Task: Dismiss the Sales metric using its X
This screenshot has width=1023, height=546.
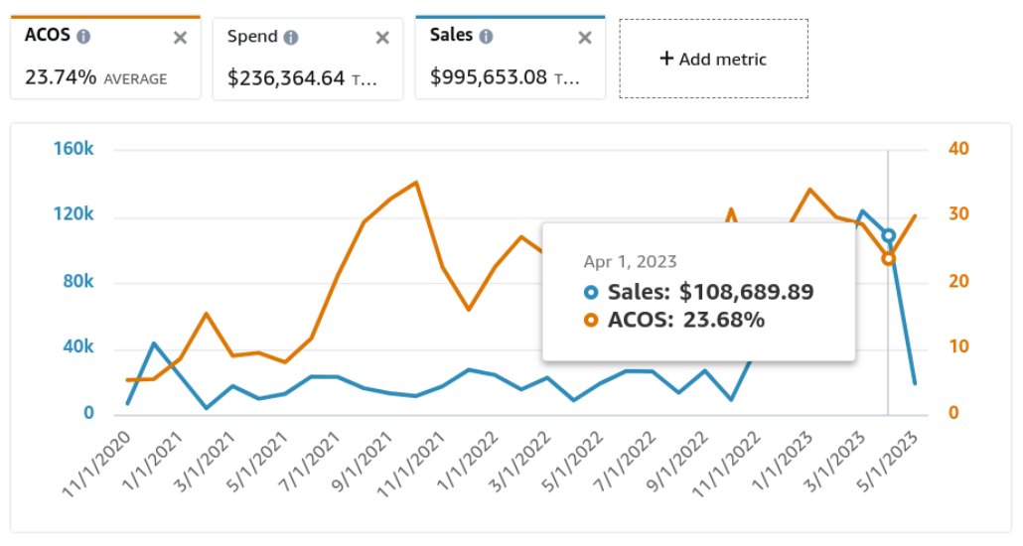Action: [585, 38]
